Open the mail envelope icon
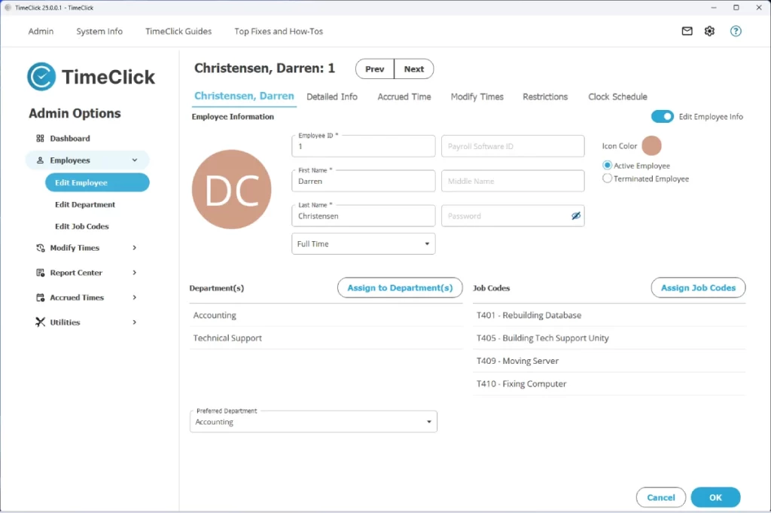 click(x=687, y=32)
